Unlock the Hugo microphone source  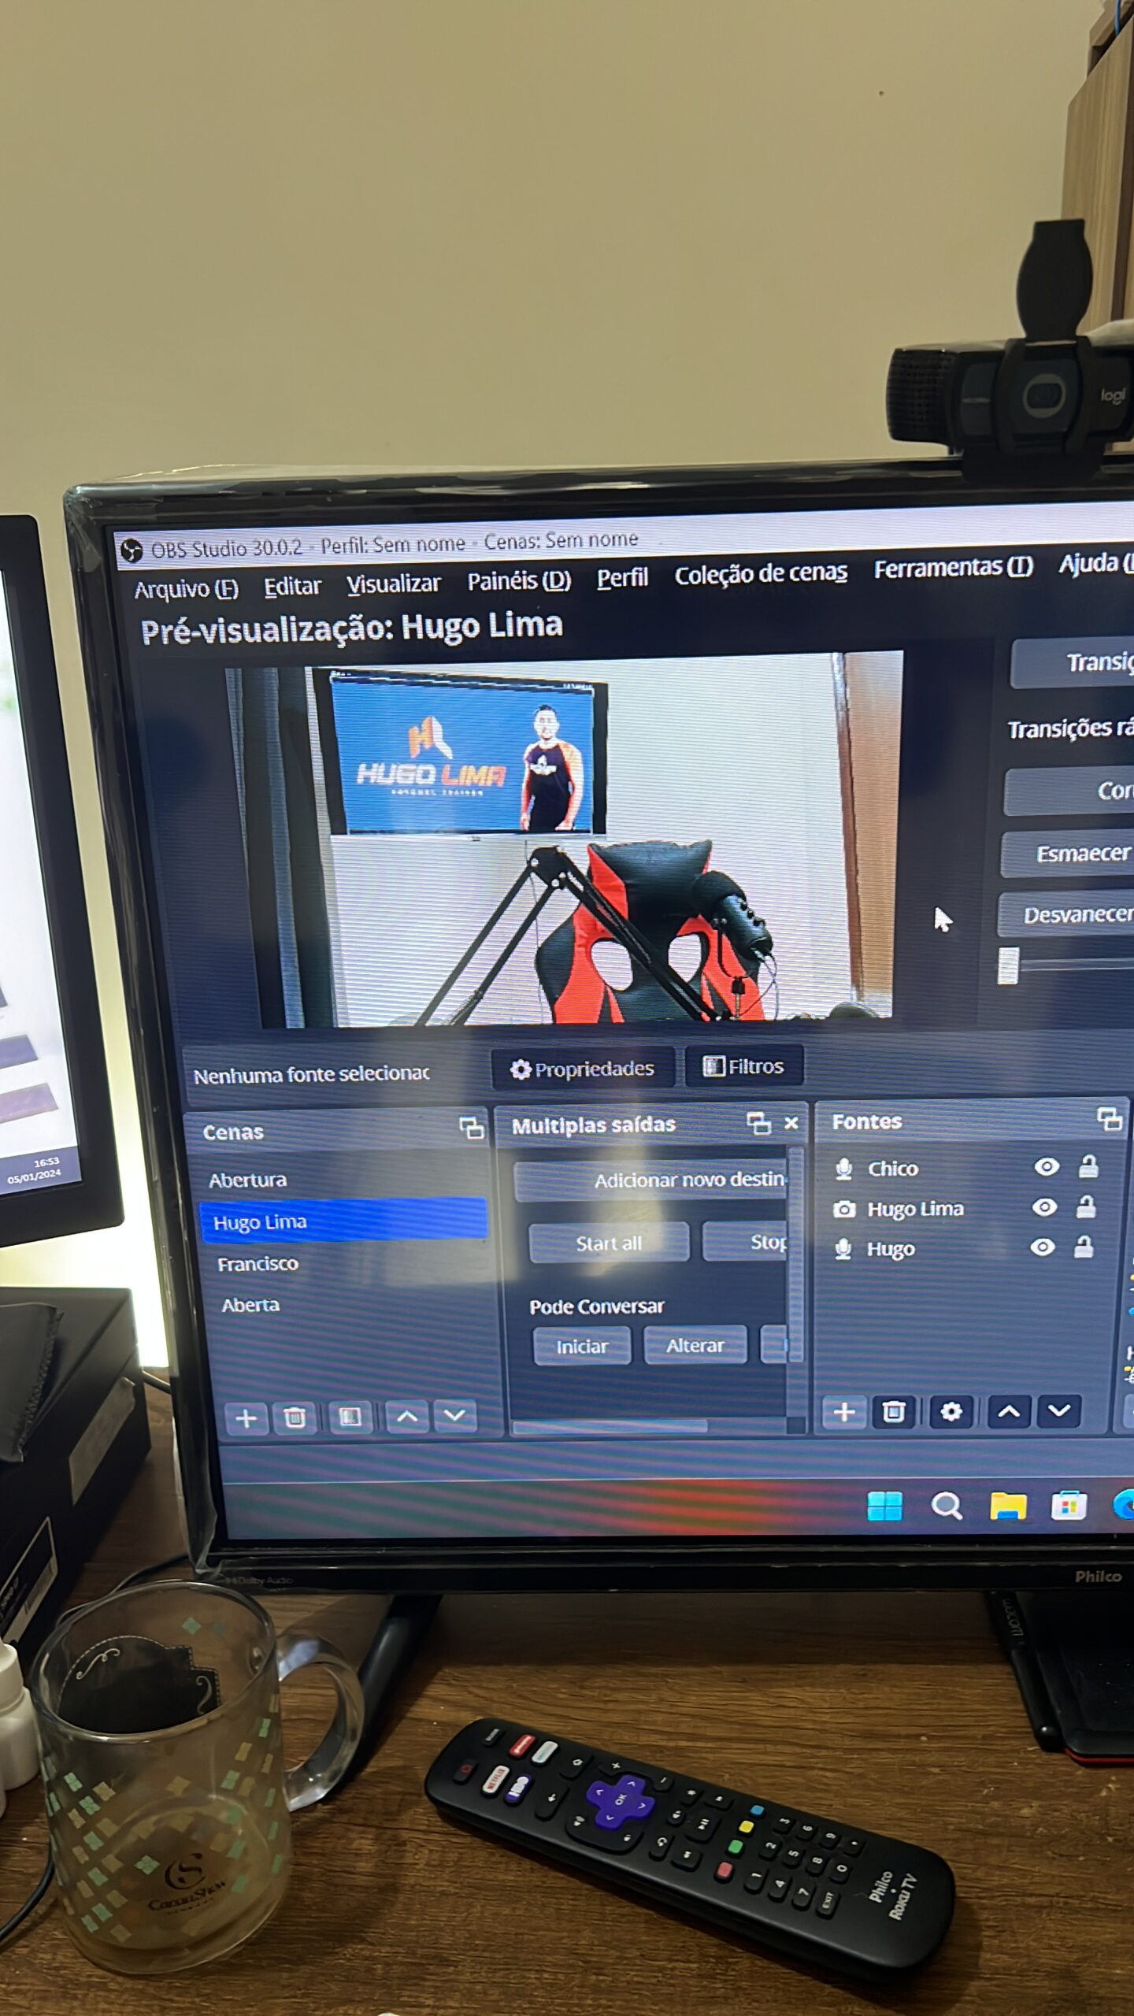1084,1247
